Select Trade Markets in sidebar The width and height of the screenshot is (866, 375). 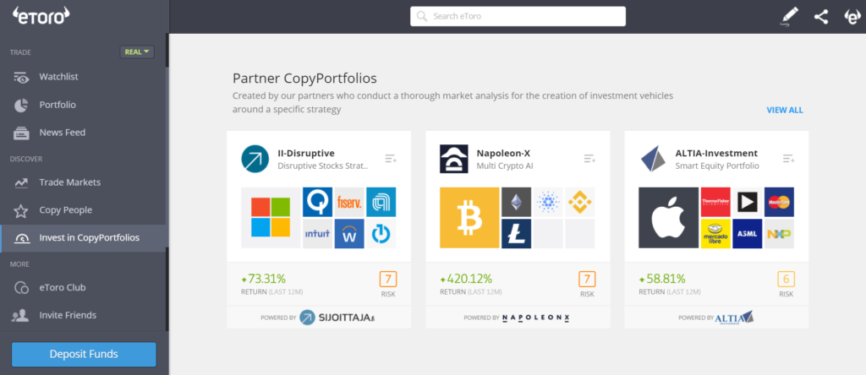[69, 182]
